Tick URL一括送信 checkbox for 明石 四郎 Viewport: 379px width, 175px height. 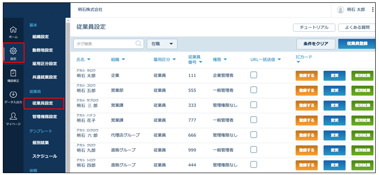[x=253, y=165]
